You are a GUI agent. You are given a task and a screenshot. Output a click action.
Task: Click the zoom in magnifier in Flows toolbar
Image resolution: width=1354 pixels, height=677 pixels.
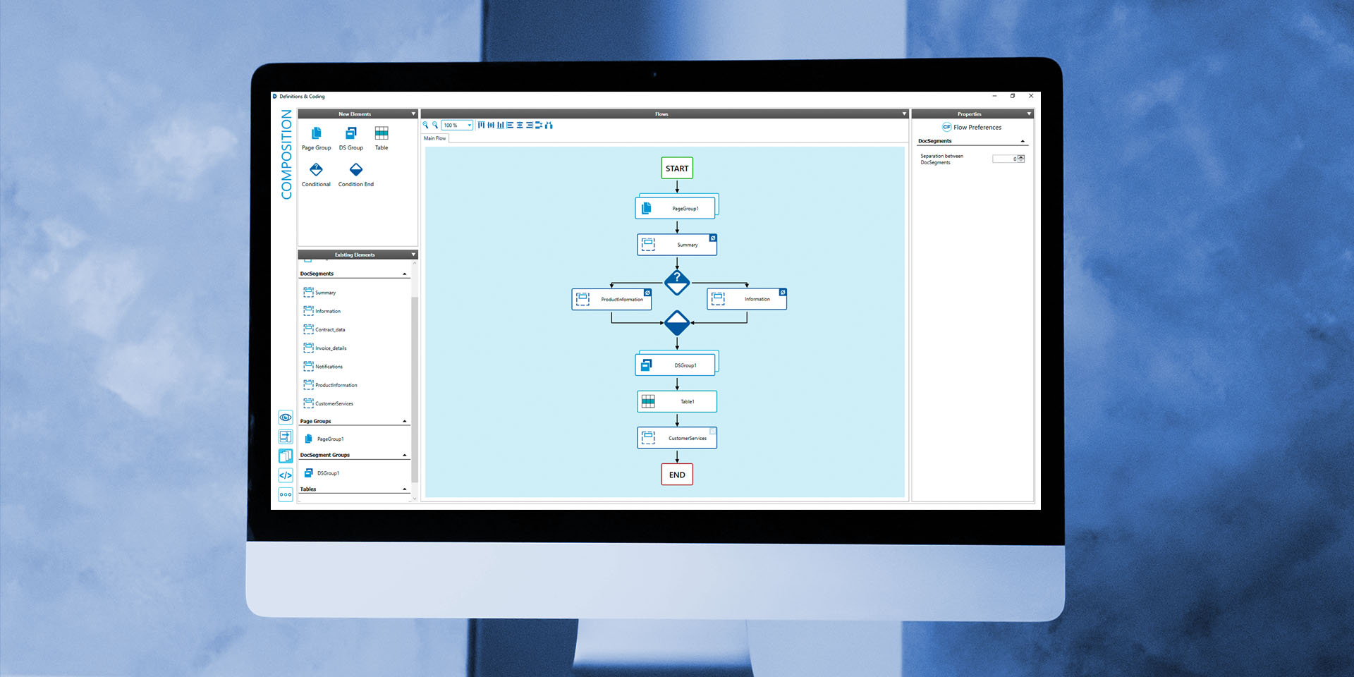click(x=425, y=125)
